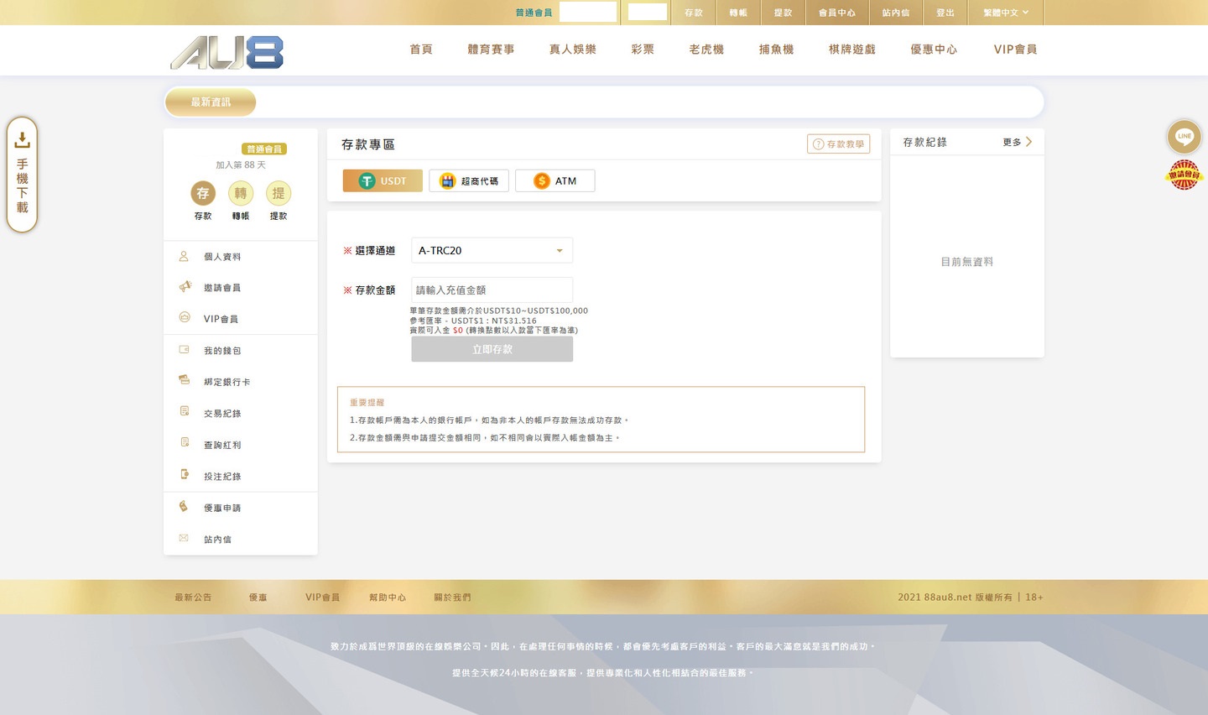Open 捕魚機 in main navigation
Viewport: 1208px width, 715px height.
[x=776, y=50]
